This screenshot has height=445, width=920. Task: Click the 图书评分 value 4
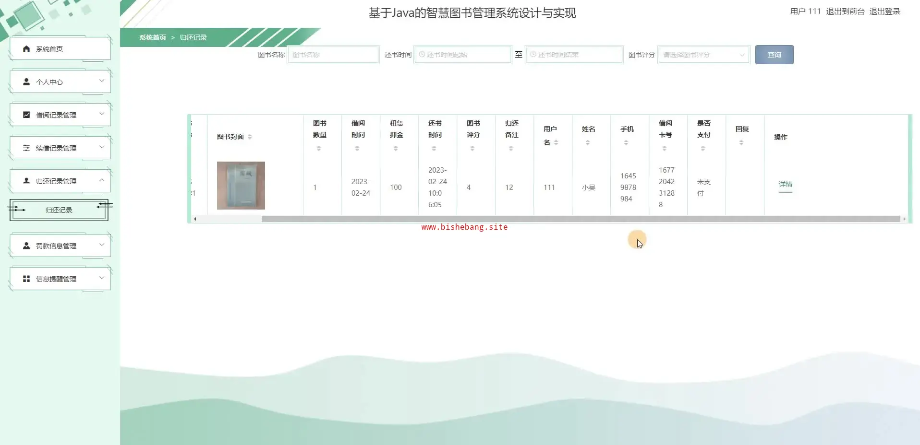click(x=469, y=187)
